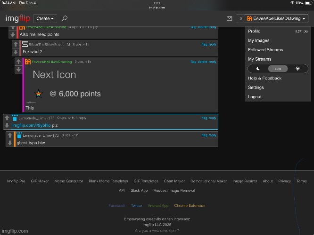Upvote the "ghost type btw" comment

pos(9,135)
